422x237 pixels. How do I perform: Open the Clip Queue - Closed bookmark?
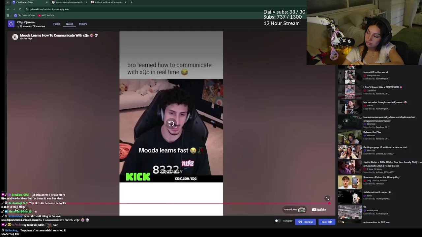tap(25, 15)
